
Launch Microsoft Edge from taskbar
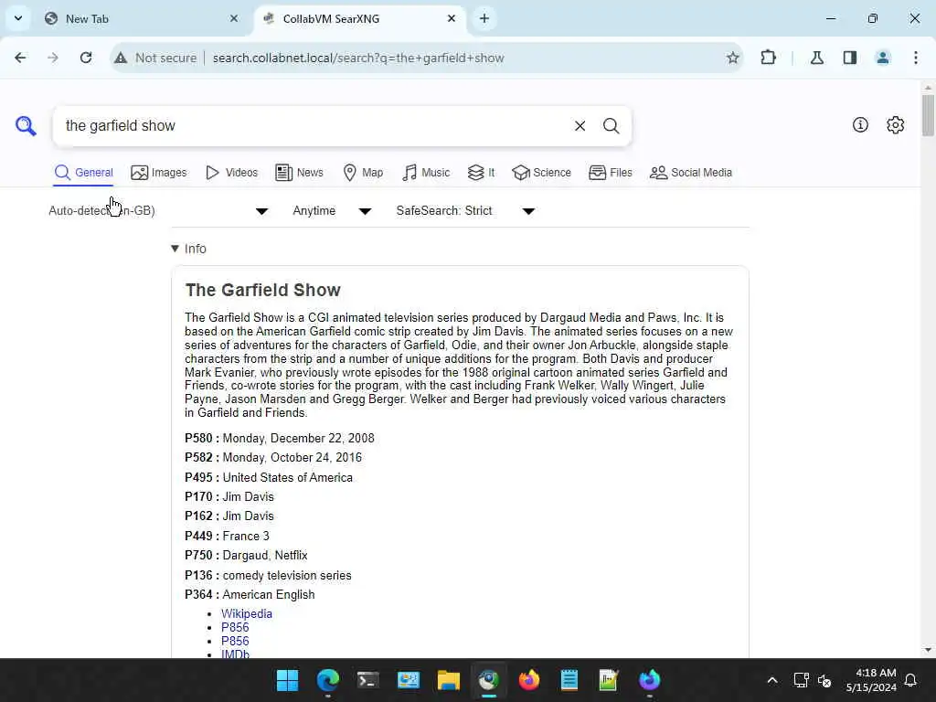[328, 680]
